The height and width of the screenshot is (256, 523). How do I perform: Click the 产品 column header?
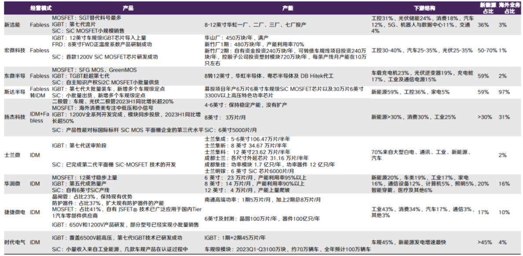tap(128, 8)
